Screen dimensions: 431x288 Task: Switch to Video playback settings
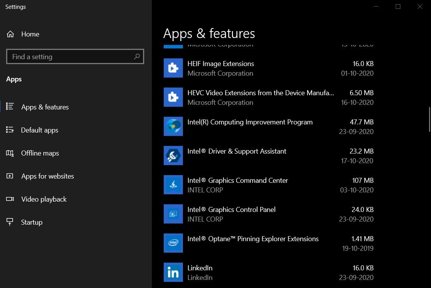pyautogui.click(x=44, y=199)
